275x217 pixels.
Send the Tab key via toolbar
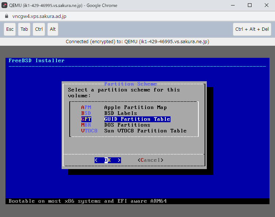pyautogui.click(x=24, y=29)
